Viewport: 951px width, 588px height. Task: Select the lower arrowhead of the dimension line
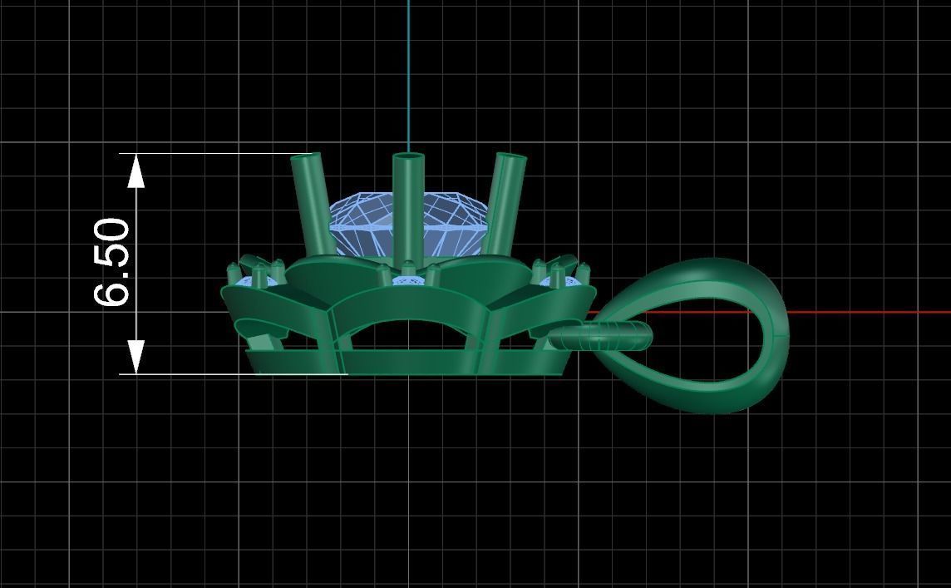pos(136,357)
